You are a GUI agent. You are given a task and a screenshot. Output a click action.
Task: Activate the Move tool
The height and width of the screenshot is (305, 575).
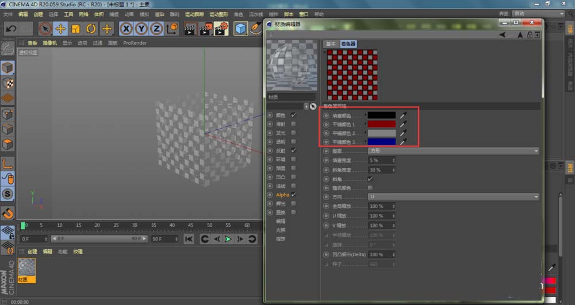60,29
